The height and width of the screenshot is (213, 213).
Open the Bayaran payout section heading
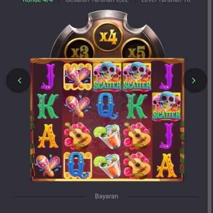click(106, 196)
